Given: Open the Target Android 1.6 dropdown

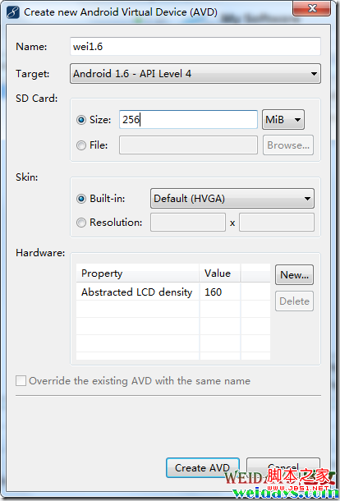Looking at the screenshot, I should point(195,74).
